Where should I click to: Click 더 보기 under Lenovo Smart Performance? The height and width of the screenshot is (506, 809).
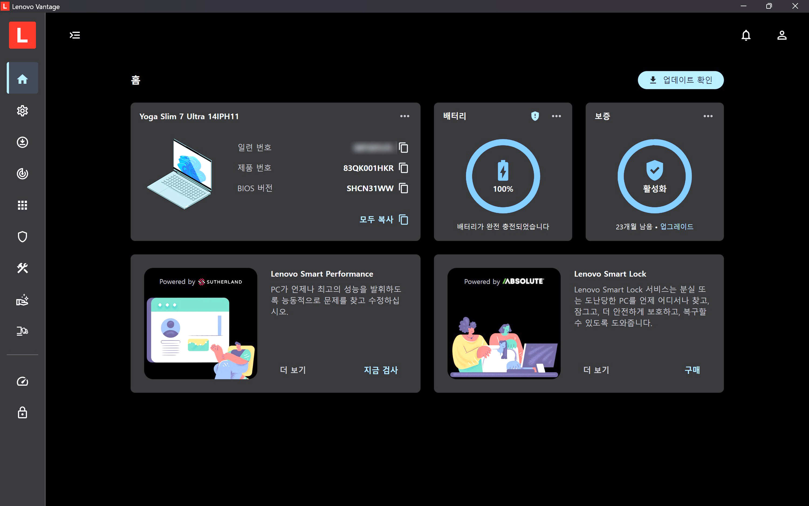(293, 370)
